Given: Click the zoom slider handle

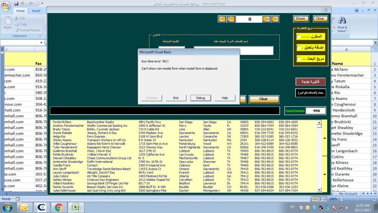Looking at the screenshot, I should point(358,199).
